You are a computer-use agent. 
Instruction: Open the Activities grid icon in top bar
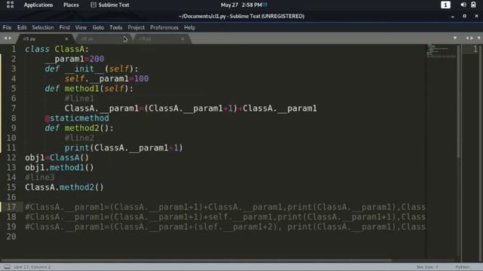click(10, 5)
